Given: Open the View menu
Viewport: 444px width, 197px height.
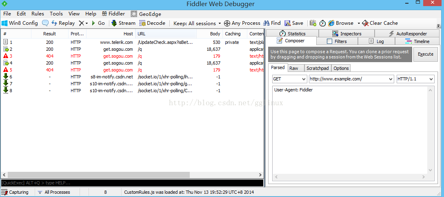Looking at the screenshot, I should pyautogui.click(x=74, y=14).
